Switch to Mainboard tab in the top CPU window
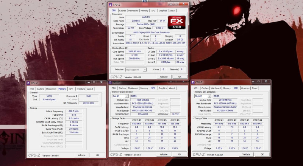Screen dimensions: 303x166 tap(133, 11)
